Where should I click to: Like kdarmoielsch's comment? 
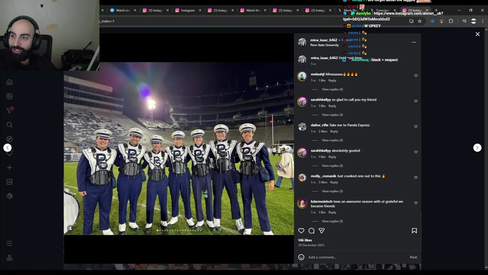pyautogui.click(x=416, y=203)
